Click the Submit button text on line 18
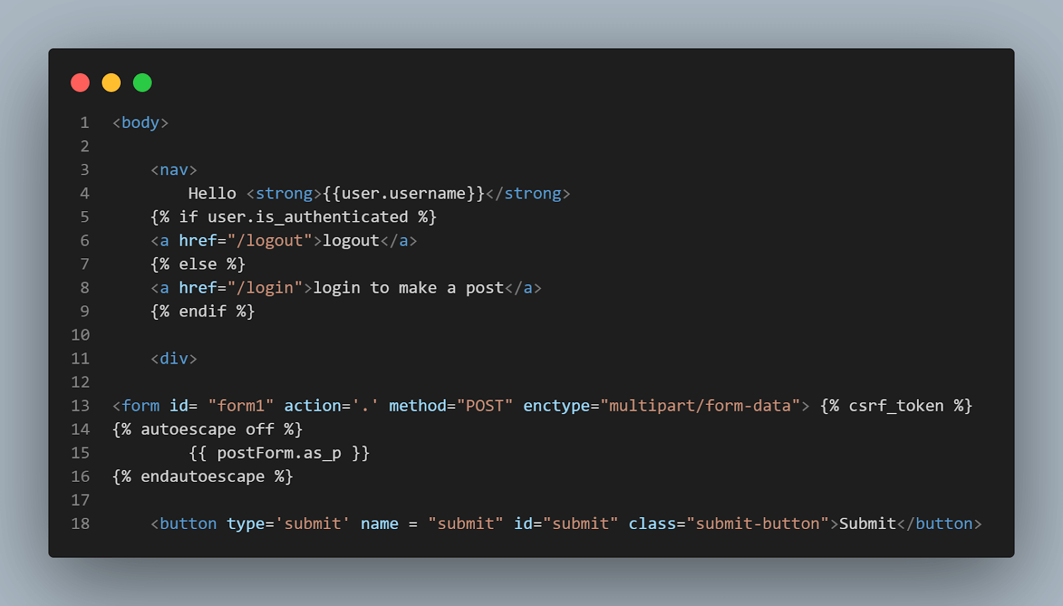The height and width of the screenshot is (606, 1063). click(867, 524)
